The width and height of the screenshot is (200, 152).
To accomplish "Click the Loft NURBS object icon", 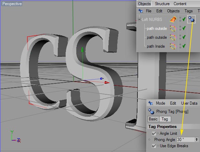I will (173, 19).
